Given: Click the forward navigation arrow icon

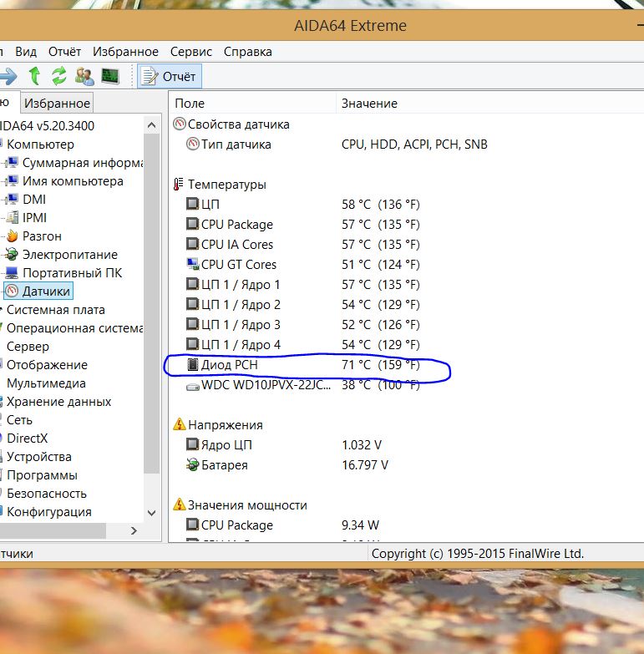Looking at the screenshot, I should [x=8, y=76].
